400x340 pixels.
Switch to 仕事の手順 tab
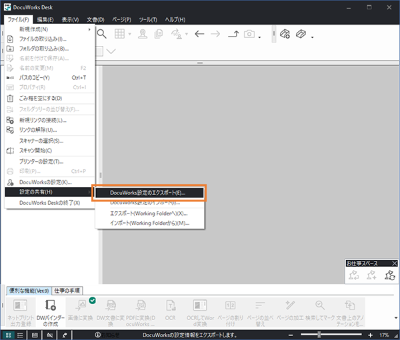point(67,290)
